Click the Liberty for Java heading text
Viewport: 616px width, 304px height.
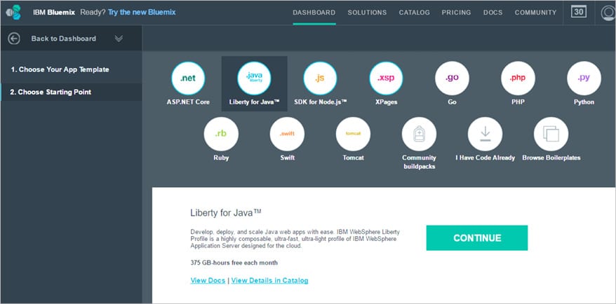point(226,213)
